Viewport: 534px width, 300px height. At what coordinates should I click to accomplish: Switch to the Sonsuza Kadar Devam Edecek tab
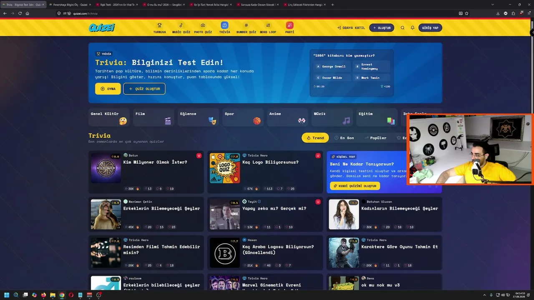(x=257, y=5)
